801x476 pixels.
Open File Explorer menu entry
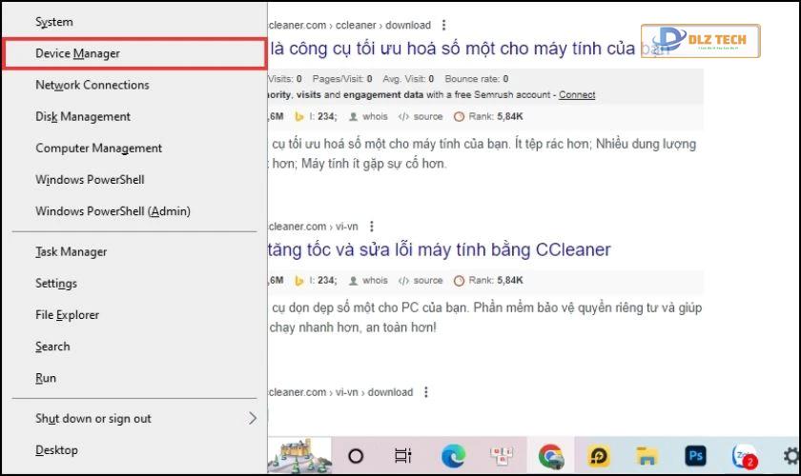134,315
